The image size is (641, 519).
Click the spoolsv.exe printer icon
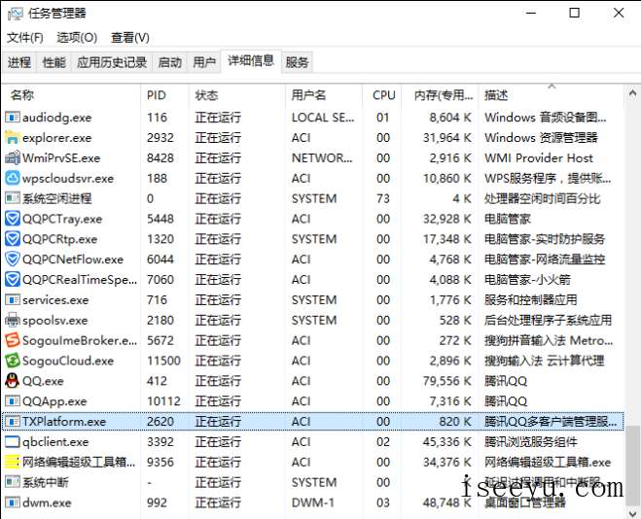(x=13, y=320)
